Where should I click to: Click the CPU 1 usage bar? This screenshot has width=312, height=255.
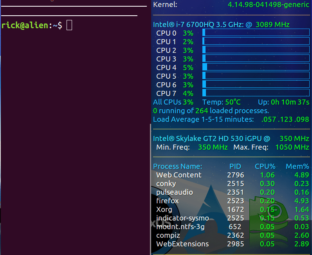point(256,41)
